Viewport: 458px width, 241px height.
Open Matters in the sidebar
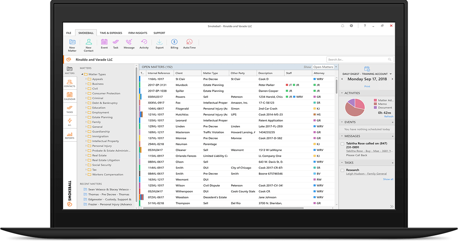pos(70,70)
